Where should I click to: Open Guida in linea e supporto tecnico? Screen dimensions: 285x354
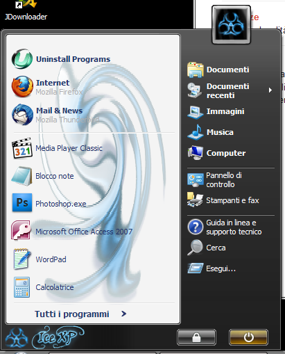tap(234, 227)
